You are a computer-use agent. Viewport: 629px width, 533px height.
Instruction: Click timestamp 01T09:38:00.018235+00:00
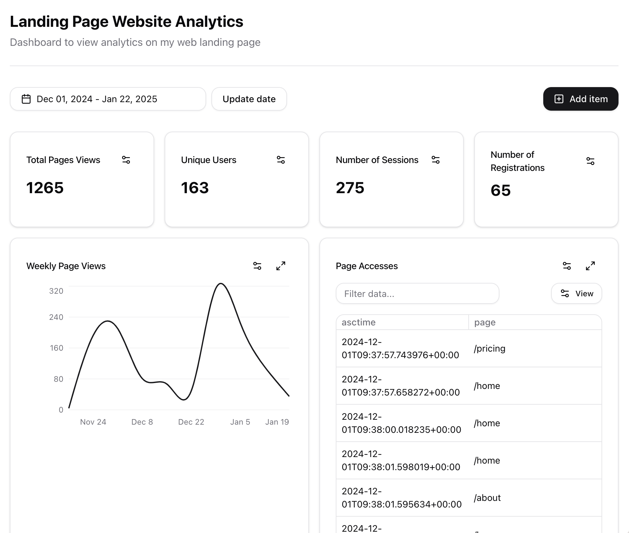click(x=401, y=423)
